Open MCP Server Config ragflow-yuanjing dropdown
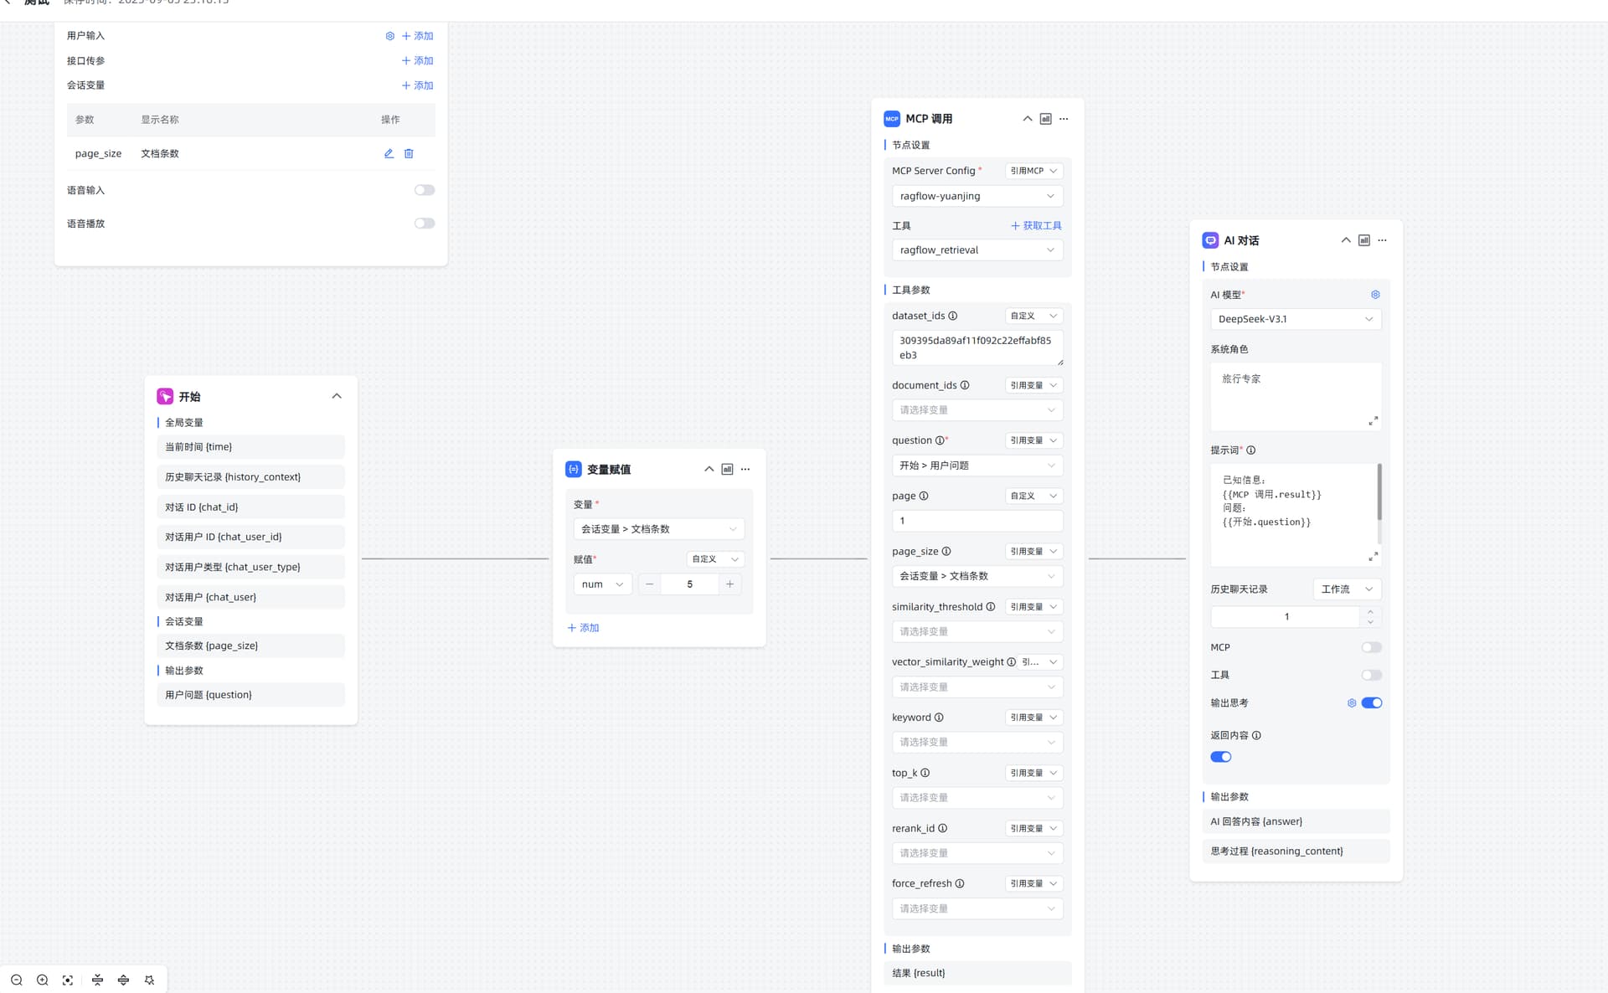 coord(977,196)
